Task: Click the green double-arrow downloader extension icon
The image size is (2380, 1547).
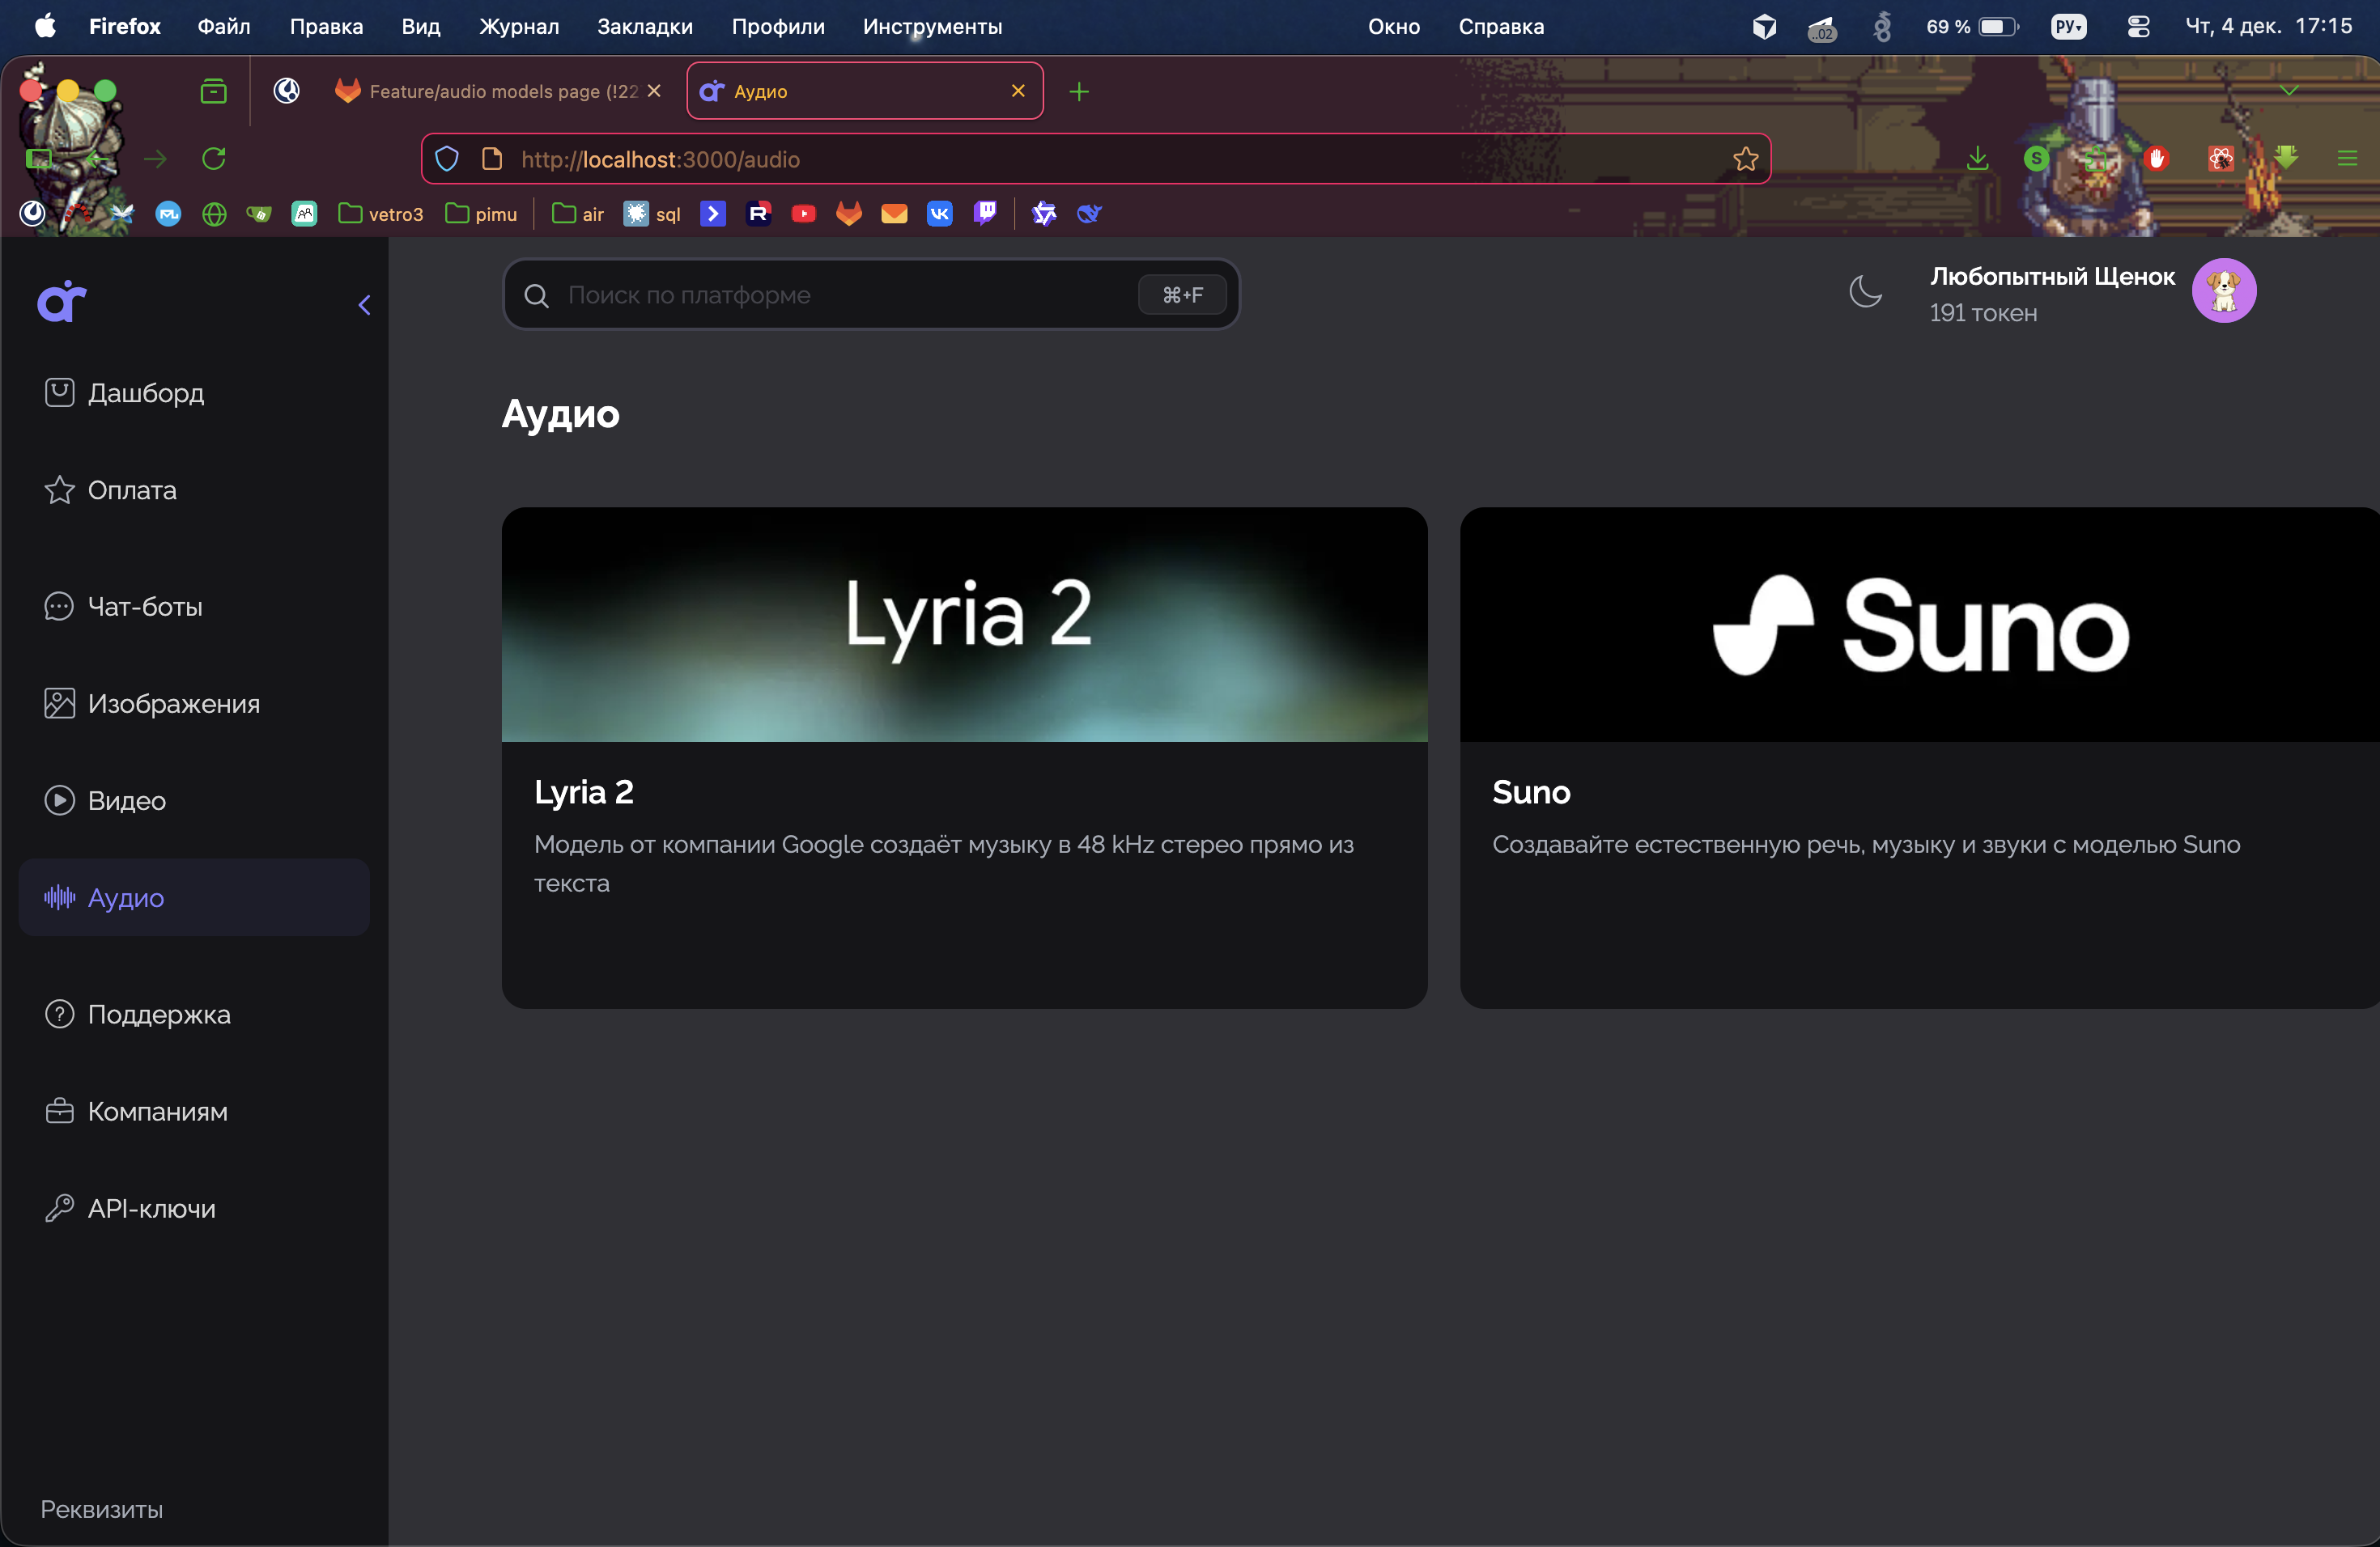Action: point(2286,157)
